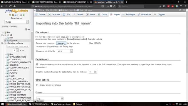
Task: Clear the navigation filter with X
Action: [28, 46]
